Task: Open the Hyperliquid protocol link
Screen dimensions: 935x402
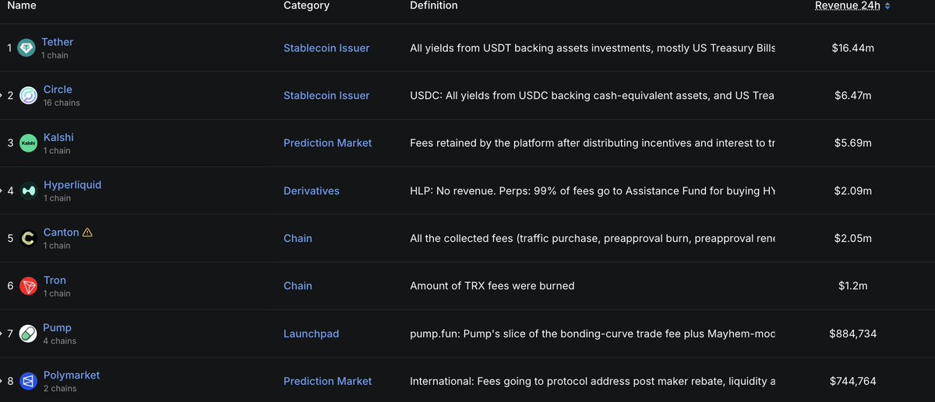Action: 72,185
